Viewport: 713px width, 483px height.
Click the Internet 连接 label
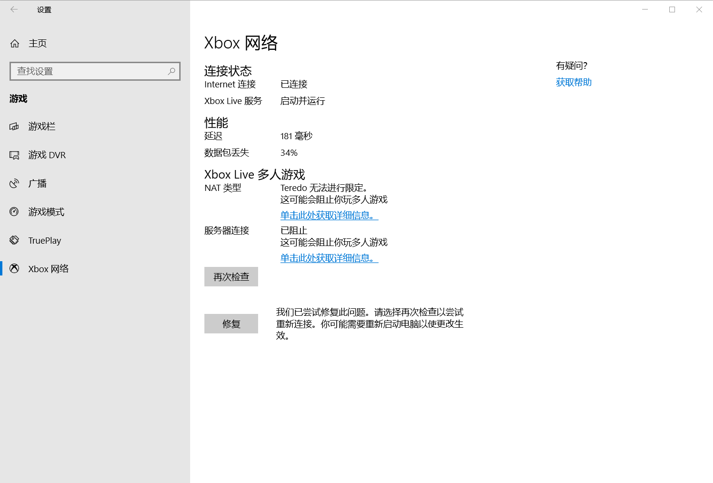(230, 84)
